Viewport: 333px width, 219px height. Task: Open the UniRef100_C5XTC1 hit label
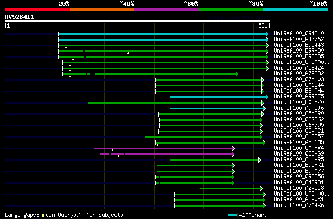point(299,131)
